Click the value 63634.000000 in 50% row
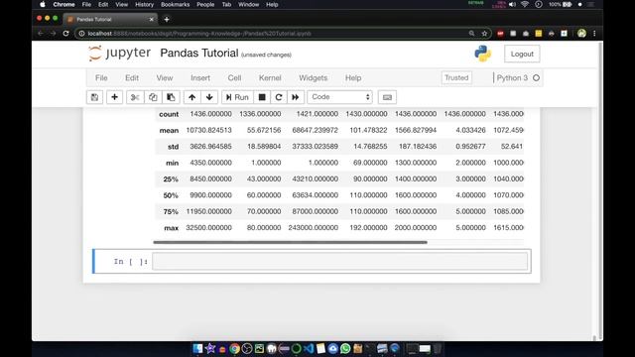This screenshot has width=635, height=357. 316,194
